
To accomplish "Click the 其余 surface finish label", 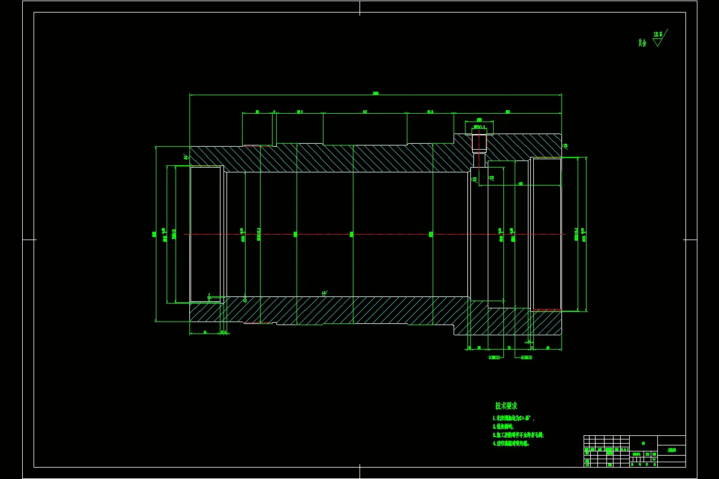I will coord(642,43).
